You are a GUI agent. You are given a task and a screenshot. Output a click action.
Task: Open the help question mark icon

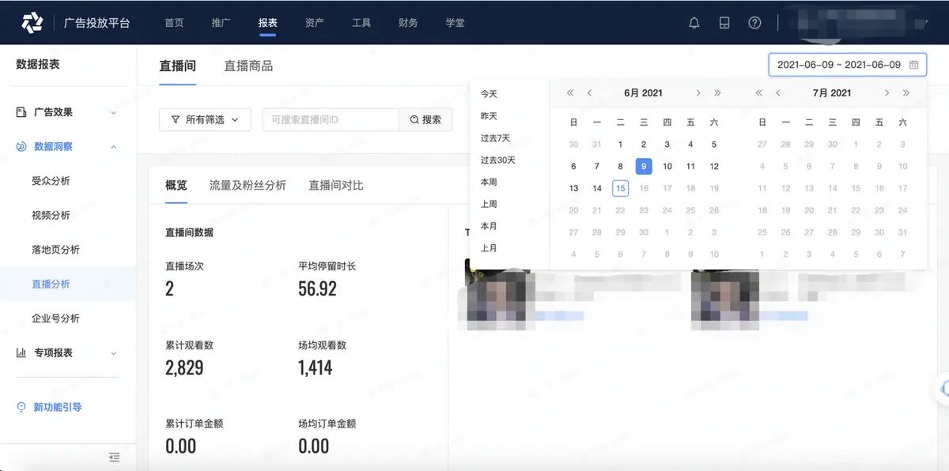[754, 23]
